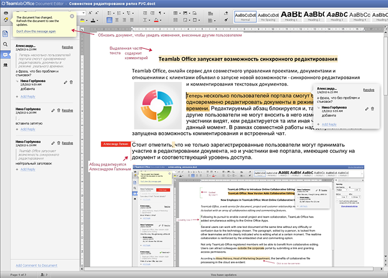Toggle justified text alignment

pos(132,20)
